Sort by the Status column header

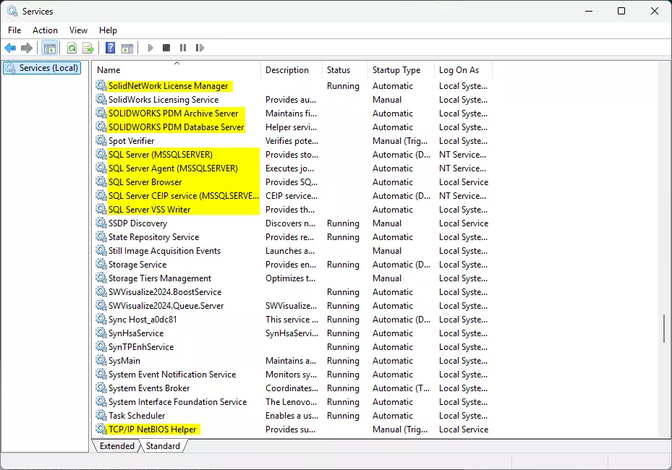pyautogui.click(x=345, y=70)
